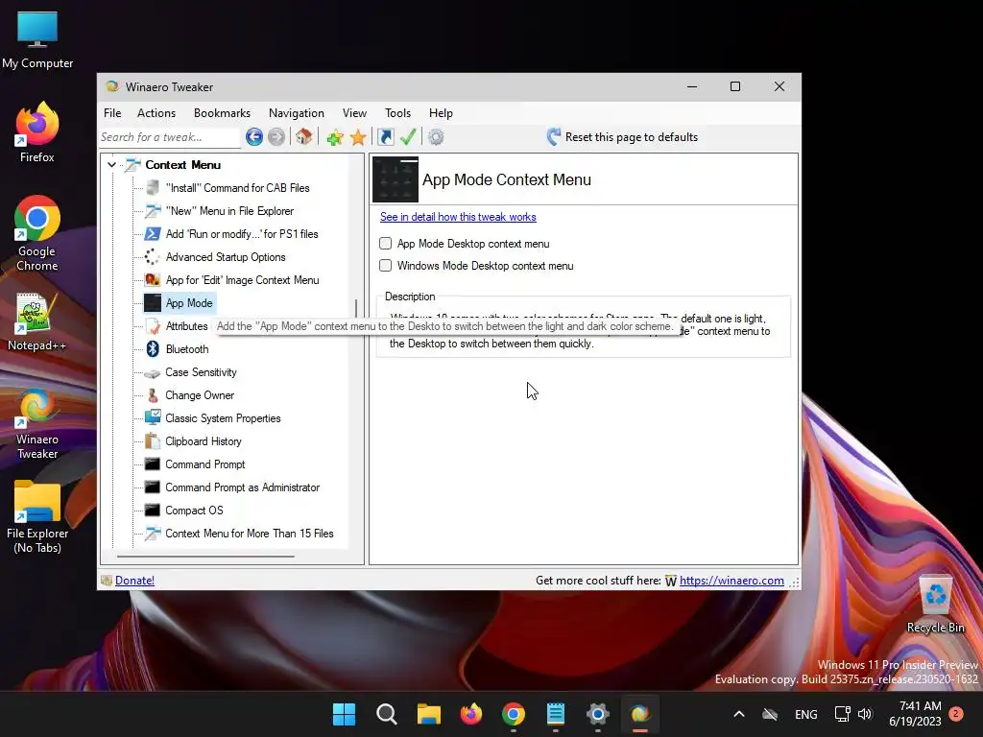The width and height of the screenshot is (983, 737).
Task: Select File Explorer (No Tabs) desktop shortcut
Action: pos(37,517)
